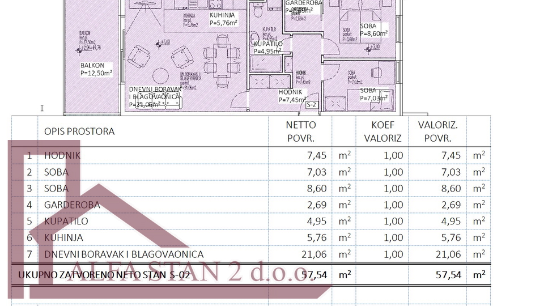
Task: Select SOBA label in table row 2
Action: [x=56, y=172]
